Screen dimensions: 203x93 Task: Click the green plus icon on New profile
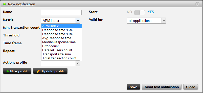pyautogui.click(x=8, y=71)
